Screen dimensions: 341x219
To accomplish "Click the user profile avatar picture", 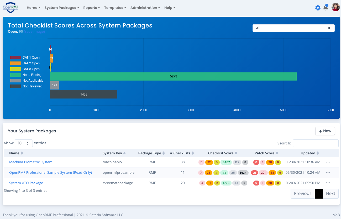I will click(x=335, y=7).
